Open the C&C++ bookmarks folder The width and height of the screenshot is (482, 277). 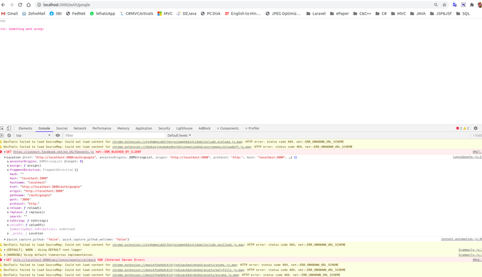362,13
